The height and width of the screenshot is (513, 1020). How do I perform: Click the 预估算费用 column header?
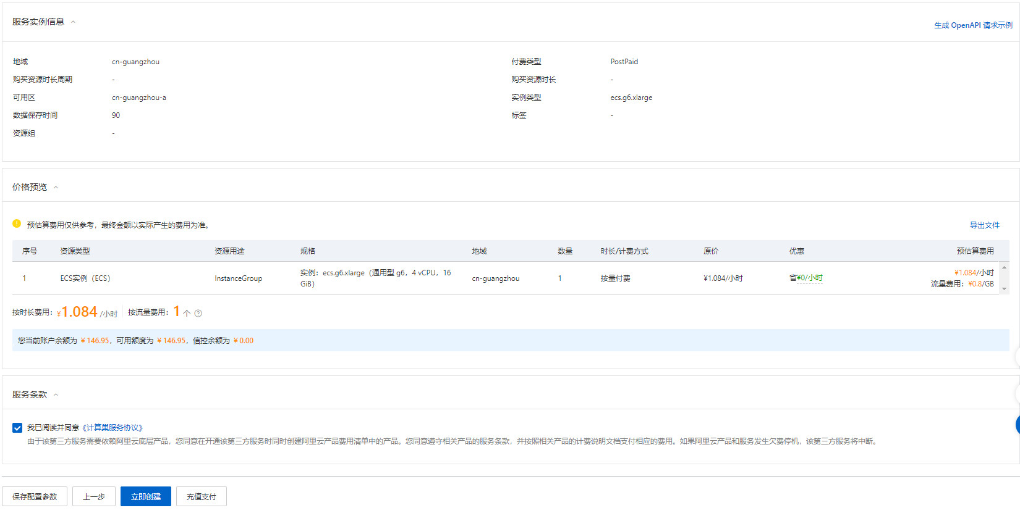(975, 251)
